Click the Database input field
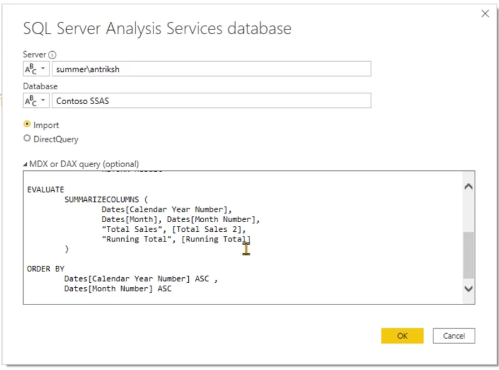The image size is (499, 370). click(211, 100)
